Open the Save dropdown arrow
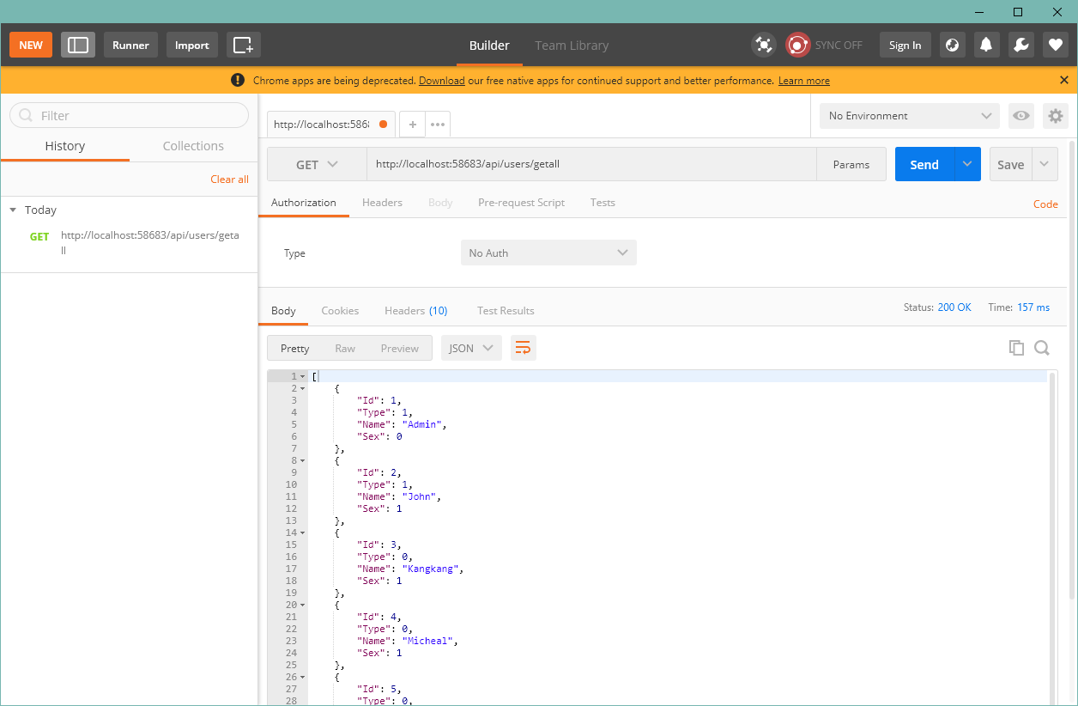This screenshot has width=1078, height=706. click(x=1045, y=165)
